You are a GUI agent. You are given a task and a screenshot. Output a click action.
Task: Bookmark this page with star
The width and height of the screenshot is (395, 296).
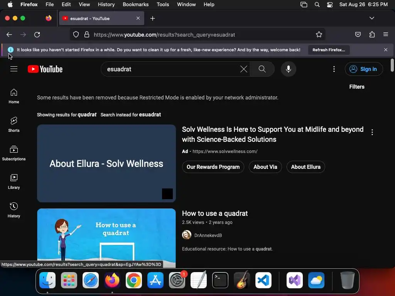(x=319, y=34)
